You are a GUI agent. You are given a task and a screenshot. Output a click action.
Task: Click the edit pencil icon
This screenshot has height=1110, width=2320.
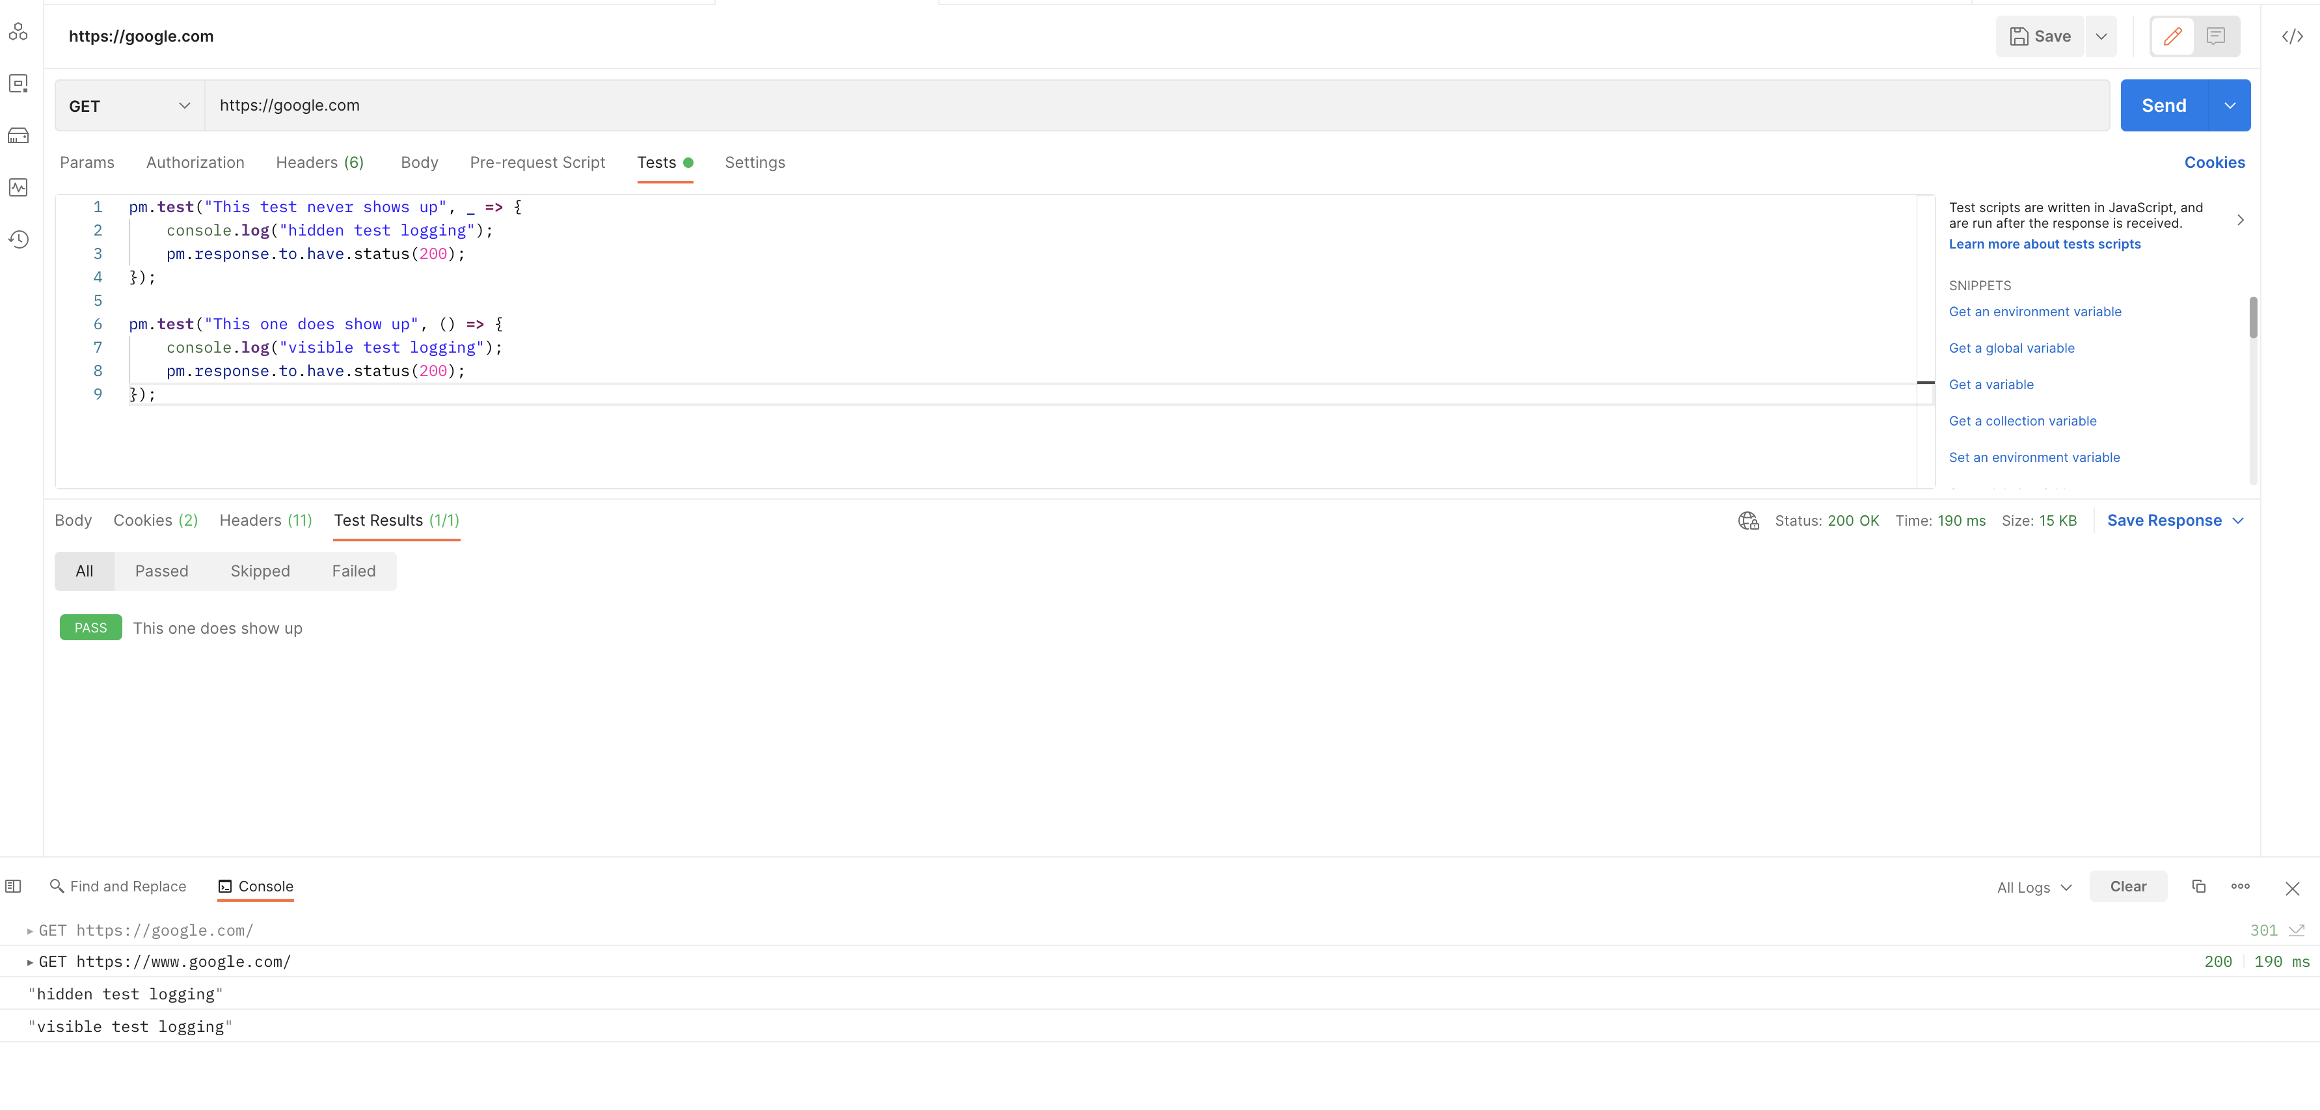point(2172,37)
